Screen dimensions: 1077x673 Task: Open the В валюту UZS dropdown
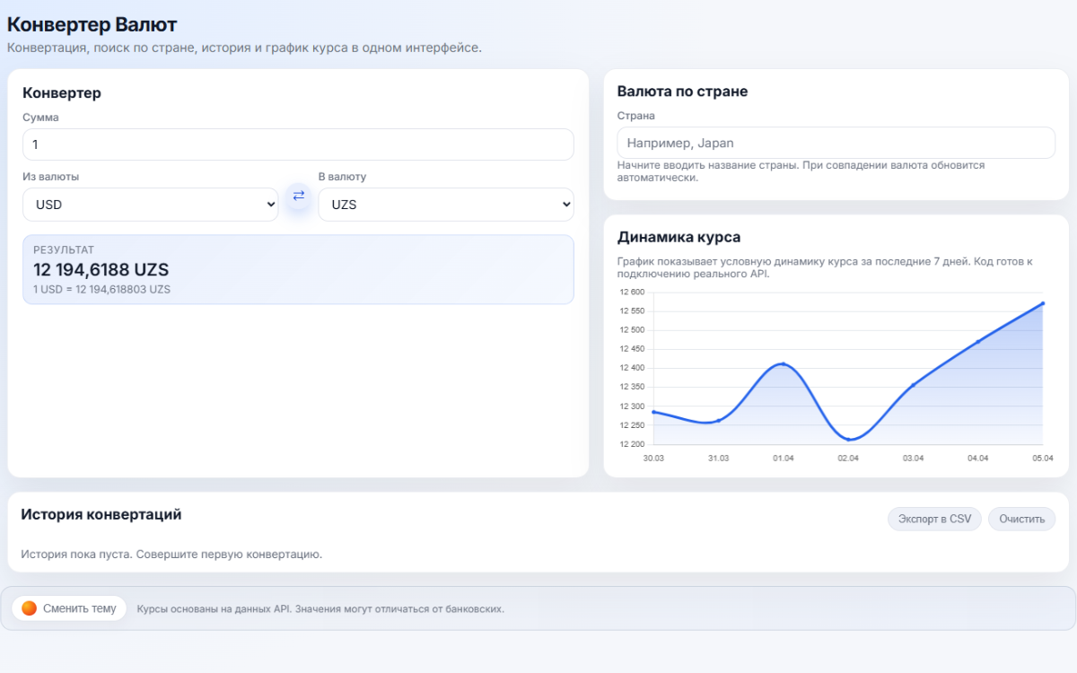[x=446, y=205]
